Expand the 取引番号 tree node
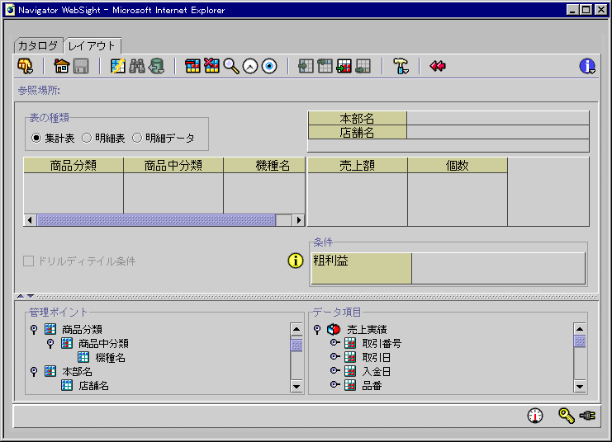Image resolution: width=612 pixels, height=442 pixels. coord(334,343)
